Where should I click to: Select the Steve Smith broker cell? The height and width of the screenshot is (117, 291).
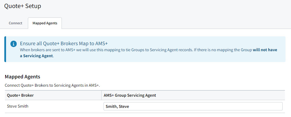coord(53,106)
